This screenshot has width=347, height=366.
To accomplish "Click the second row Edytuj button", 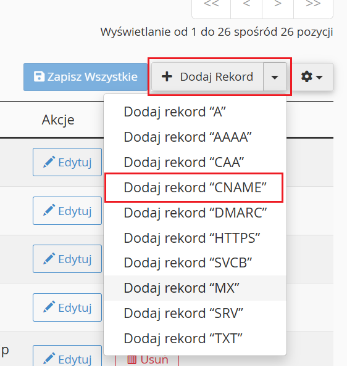I will tap(67, 211).
